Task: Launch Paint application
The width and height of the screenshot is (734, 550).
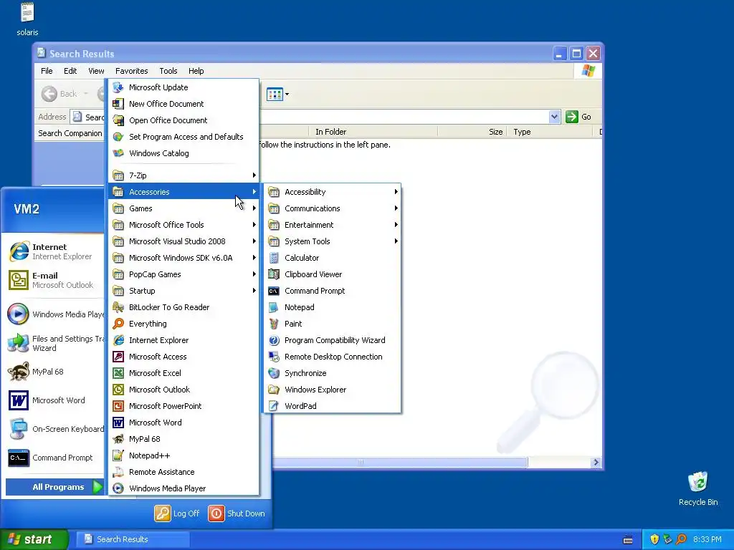Action: click(333, 324)
